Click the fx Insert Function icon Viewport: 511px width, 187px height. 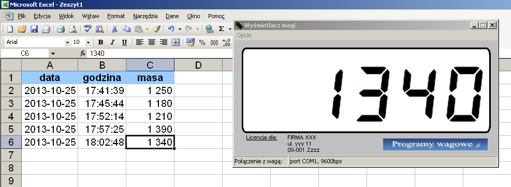83,54
